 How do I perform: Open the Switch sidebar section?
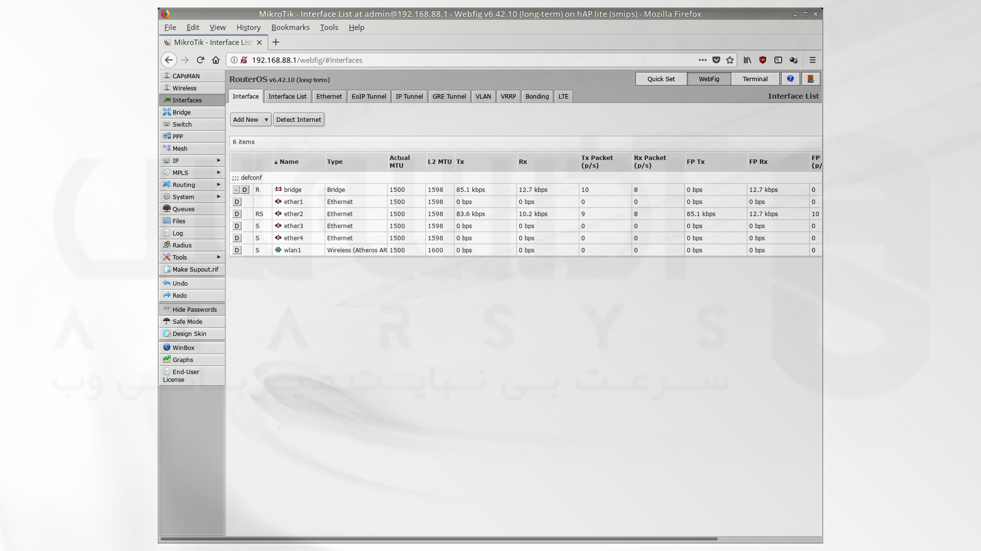pos(192,124)
